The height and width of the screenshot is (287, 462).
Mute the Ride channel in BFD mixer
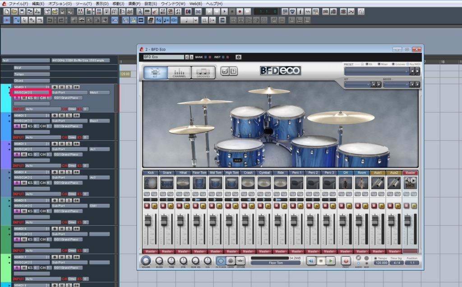coord(277,206)
